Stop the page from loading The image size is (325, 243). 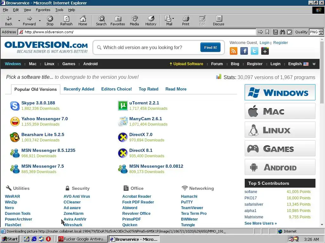pyautogui.click(x=50, y=21)
